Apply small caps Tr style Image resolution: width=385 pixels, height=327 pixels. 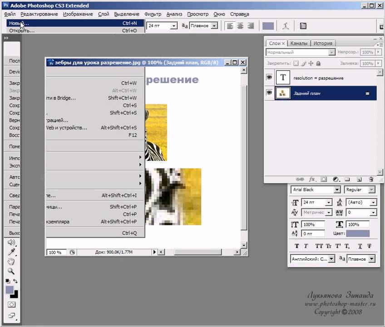(329, 246)
